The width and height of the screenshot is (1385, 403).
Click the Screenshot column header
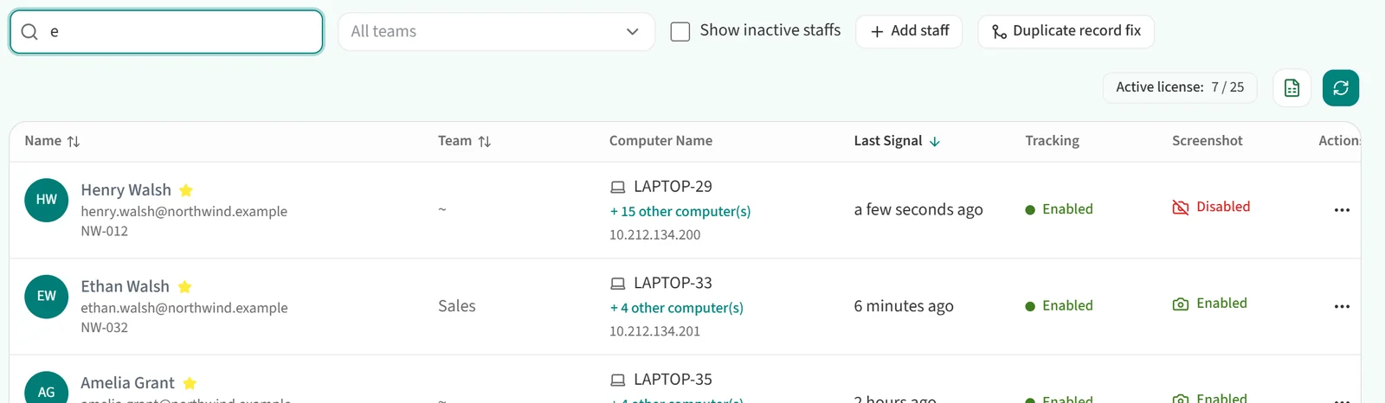point(1207,141)
